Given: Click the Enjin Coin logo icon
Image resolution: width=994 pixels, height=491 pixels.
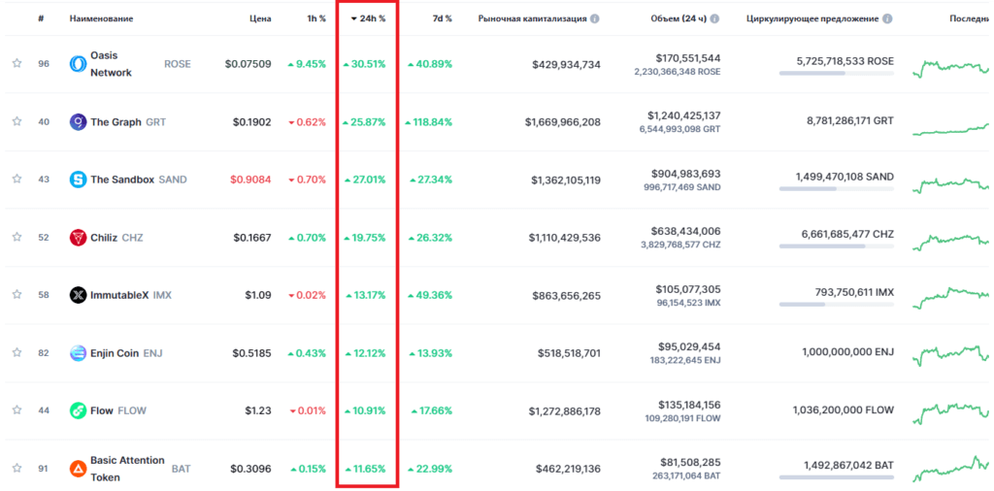Looking at the screenshot, I should tap(78, 353).
